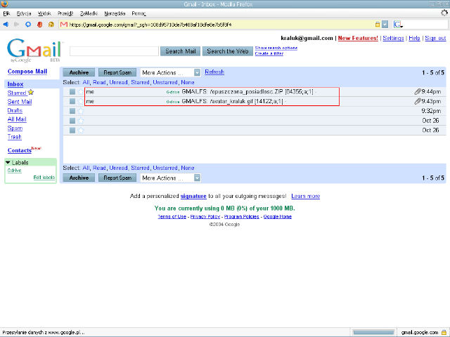Click the Search the Web button
This screenshot has height=337, width=450.
coord(228,51)
